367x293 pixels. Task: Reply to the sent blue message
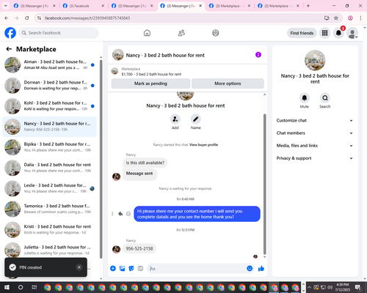120,214
